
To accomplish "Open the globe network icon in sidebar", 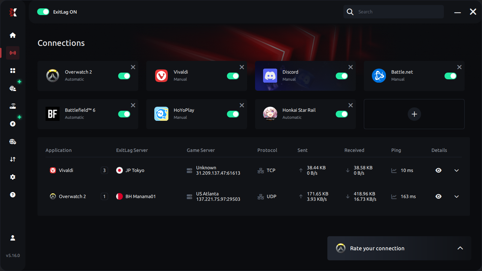I will point(13,142).
